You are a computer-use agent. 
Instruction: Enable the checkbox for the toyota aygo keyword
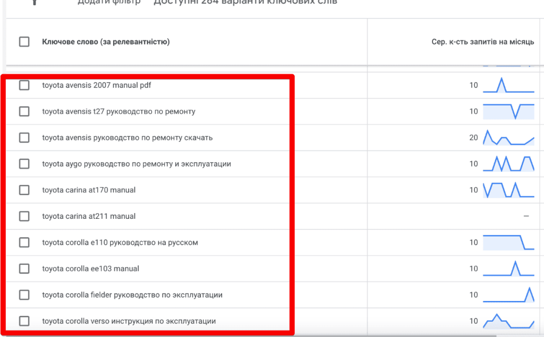pos(24,164)
